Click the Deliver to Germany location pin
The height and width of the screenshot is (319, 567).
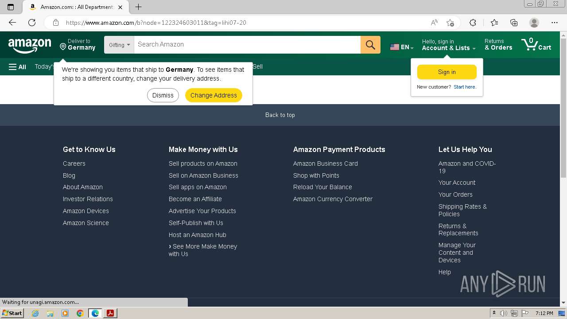coord(63,47)
